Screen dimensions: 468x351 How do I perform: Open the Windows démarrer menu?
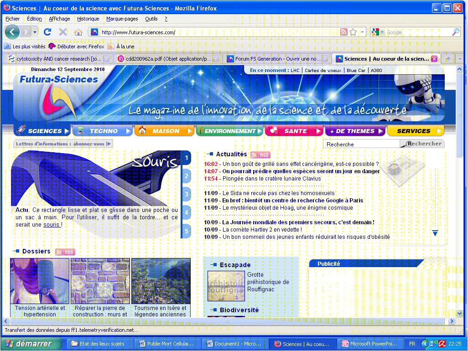click(31, 344)
